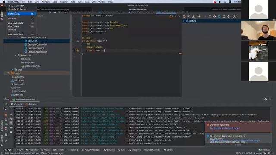Click About IntelliJ IDEA menu entry
Image resolution: width=276 pixels, height=155 pixels.
click(x=16, y=6)
